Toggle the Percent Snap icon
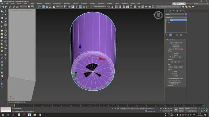The height and width of the screenshot is (117, 209). (x=84, y=7)
